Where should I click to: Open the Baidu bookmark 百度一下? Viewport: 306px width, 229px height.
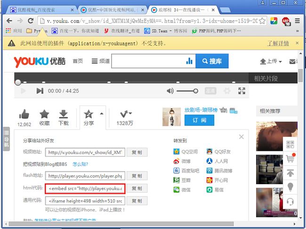(x=75, y=31)
